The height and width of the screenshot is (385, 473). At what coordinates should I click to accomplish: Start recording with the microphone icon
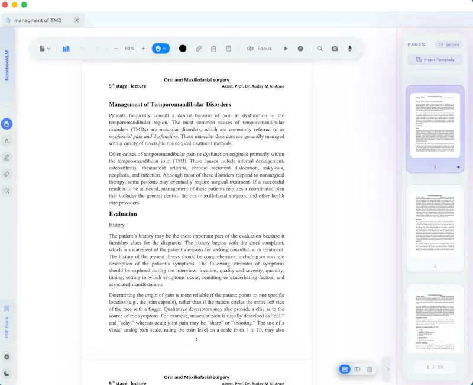click(x=350, y=49)
